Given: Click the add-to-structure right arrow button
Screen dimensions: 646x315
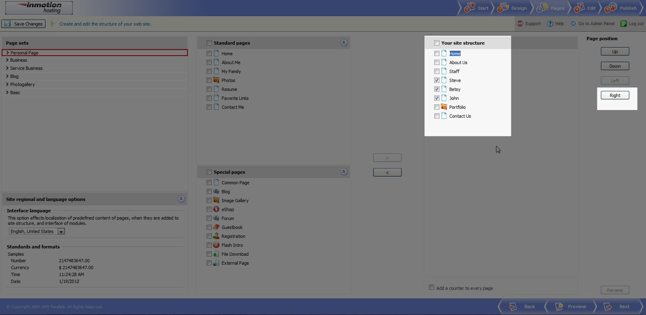Looking at the screenshot, I should [x=387, y=158].
